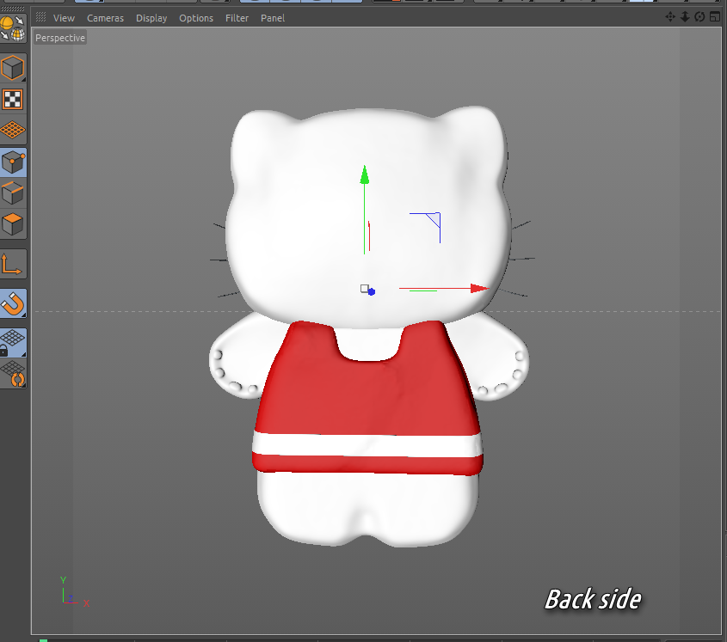Switch to Model mode cube icon
The image size is (727, 642).
point(13,68)
